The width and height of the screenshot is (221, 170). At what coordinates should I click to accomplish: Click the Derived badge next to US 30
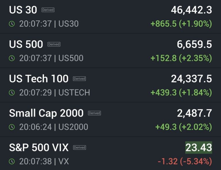48,10
